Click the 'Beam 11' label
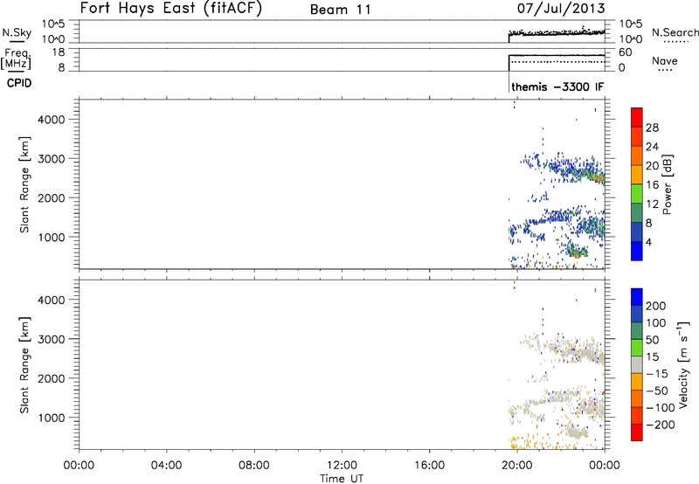 pos(340,10)
